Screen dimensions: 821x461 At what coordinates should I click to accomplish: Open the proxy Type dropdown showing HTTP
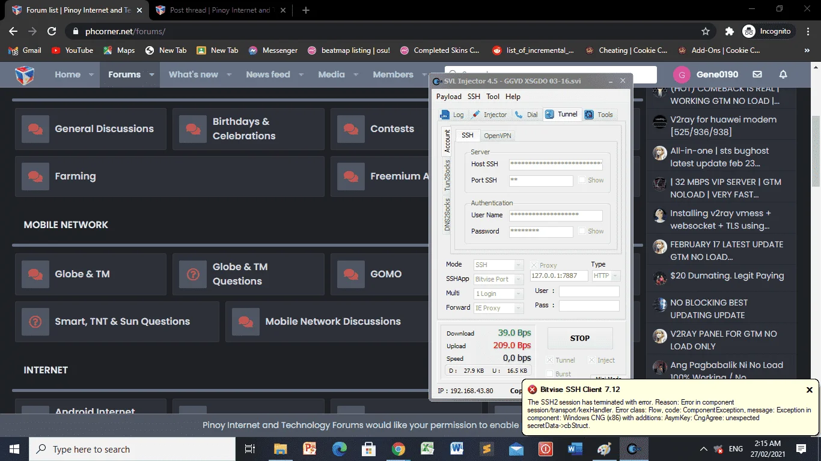click(606, 276)
